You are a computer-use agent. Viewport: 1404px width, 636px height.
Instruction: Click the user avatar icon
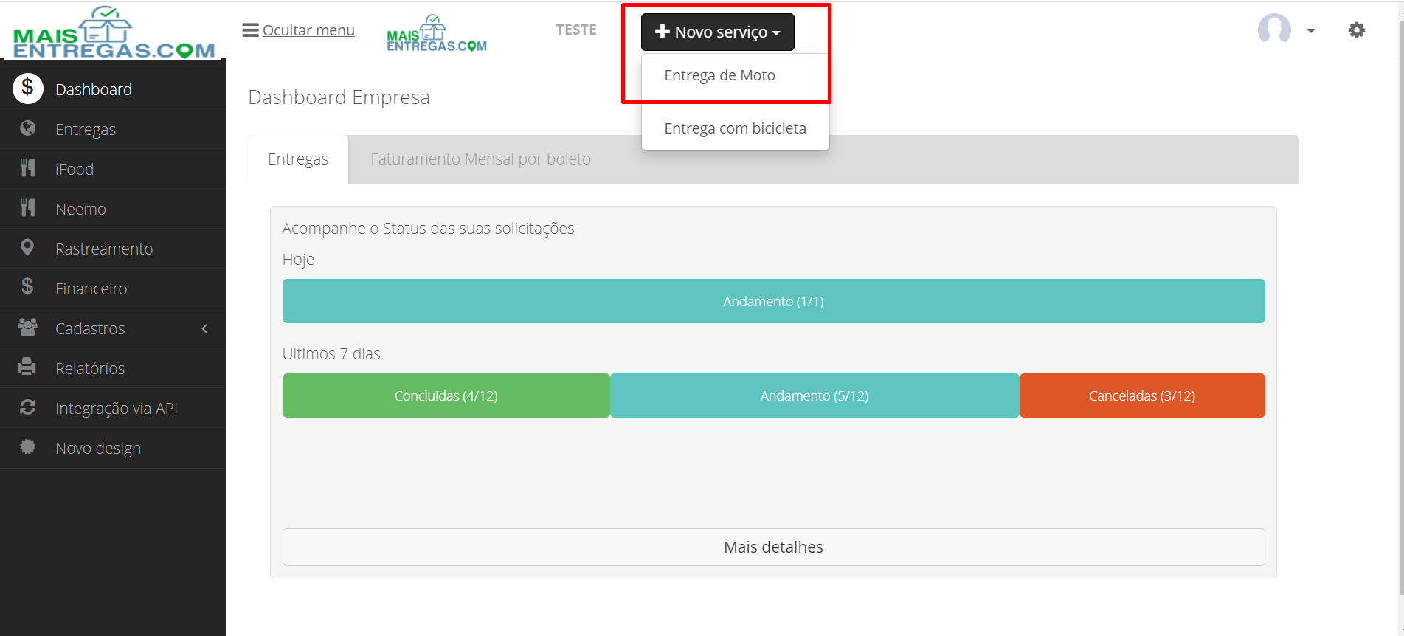pyautogui.click(x=1274, y=30)
